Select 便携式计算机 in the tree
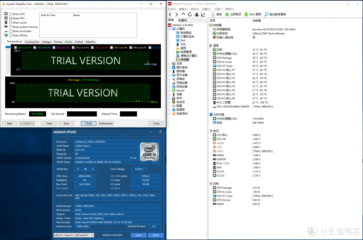The height and width of the screenshot is (240, 363). tap(187, 56)
